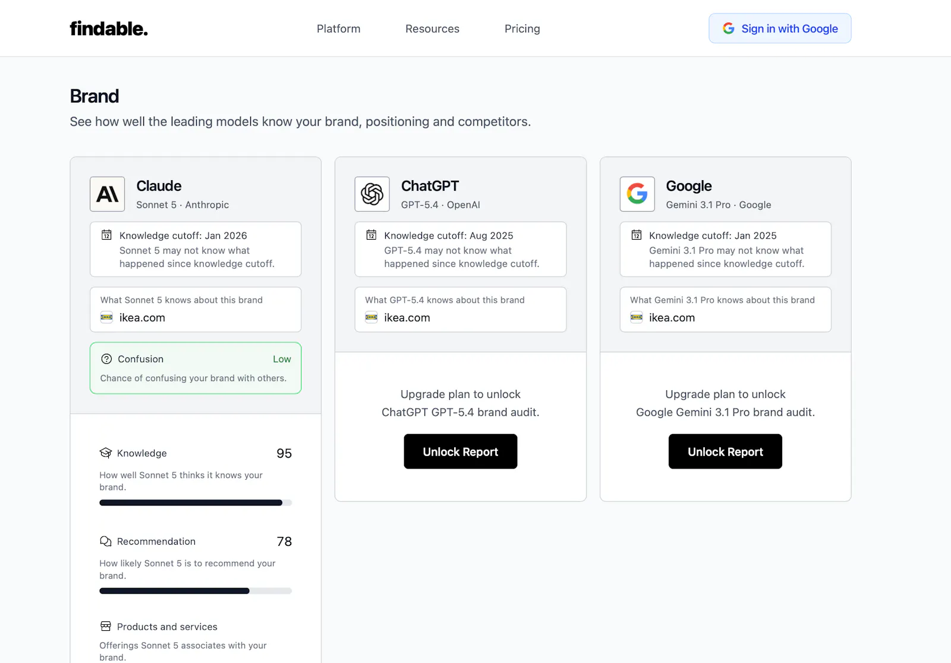Click the Knowledge score progress bar
951x663 pixels.
[x=196, y=503]
